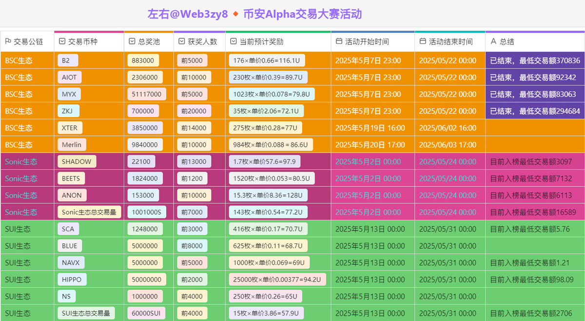This screenshot has width=585, height=321.
Task: Click the winners tag 前2000
Action: coord(192,280)
